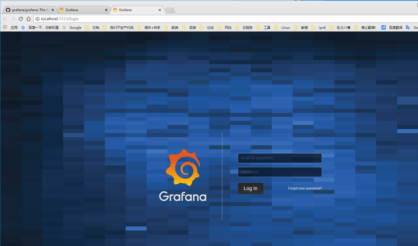Open the Google Translate bookmark at bar end
This screenshot has width=418, height=246.
click(x=412, y=27)
